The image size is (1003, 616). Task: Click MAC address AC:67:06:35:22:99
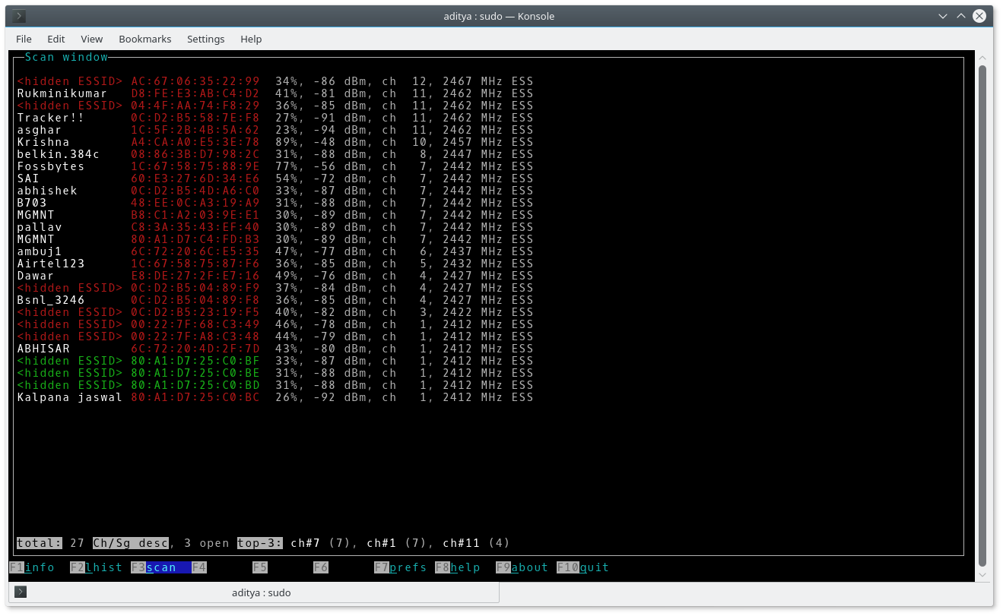[x=195, y=81]
